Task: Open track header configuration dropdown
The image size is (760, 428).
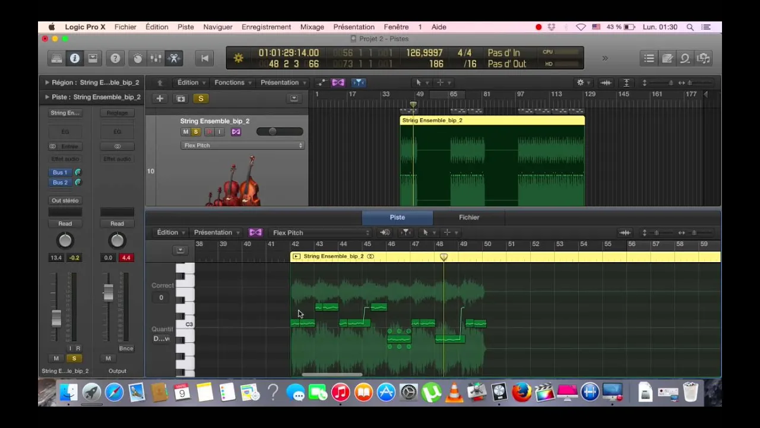Action: pyautogui.click(x=294, y=99)
